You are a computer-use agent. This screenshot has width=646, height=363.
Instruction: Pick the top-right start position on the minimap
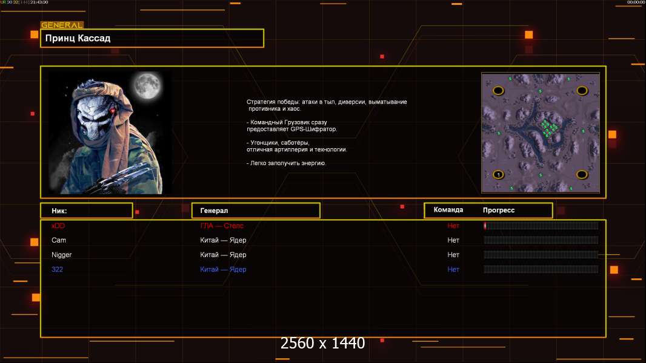pos(582,91)
